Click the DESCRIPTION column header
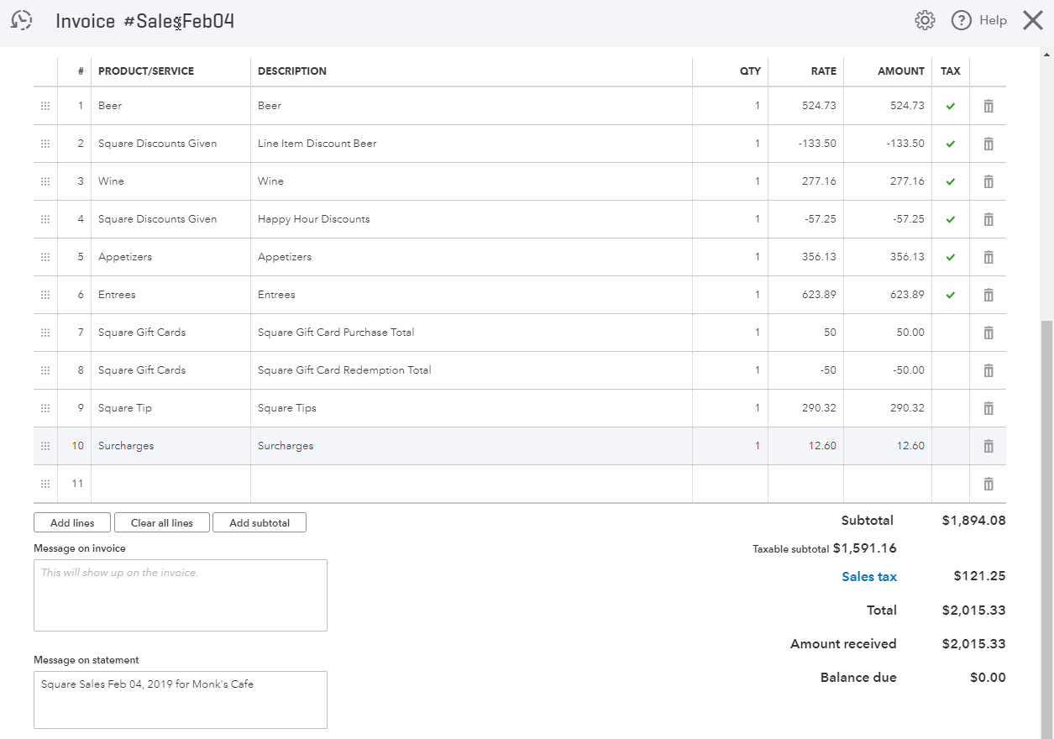 point(292,71)
